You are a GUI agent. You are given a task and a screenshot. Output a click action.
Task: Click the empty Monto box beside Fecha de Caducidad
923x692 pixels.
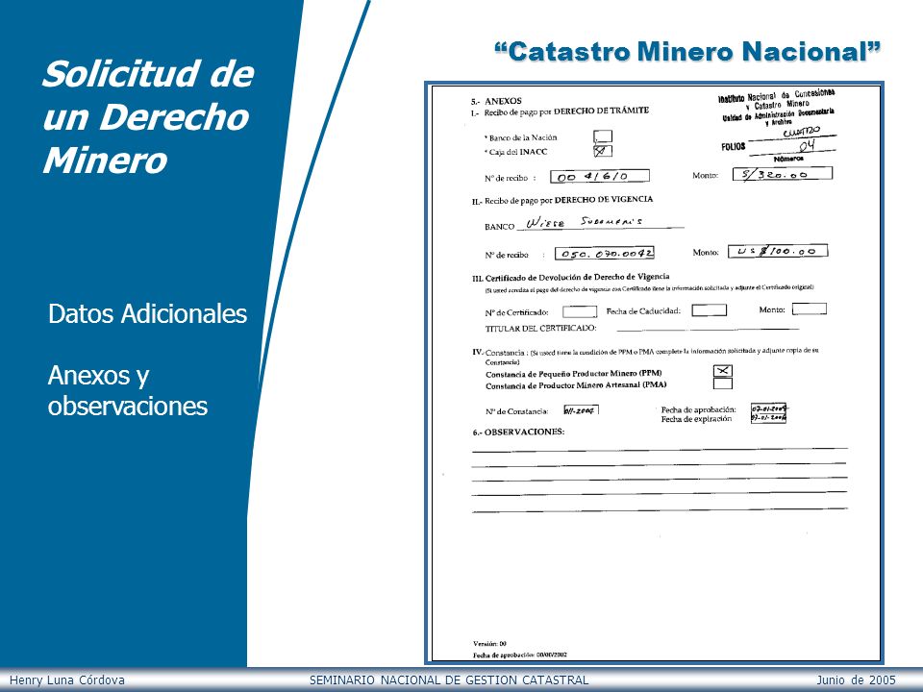pos(810,309)
